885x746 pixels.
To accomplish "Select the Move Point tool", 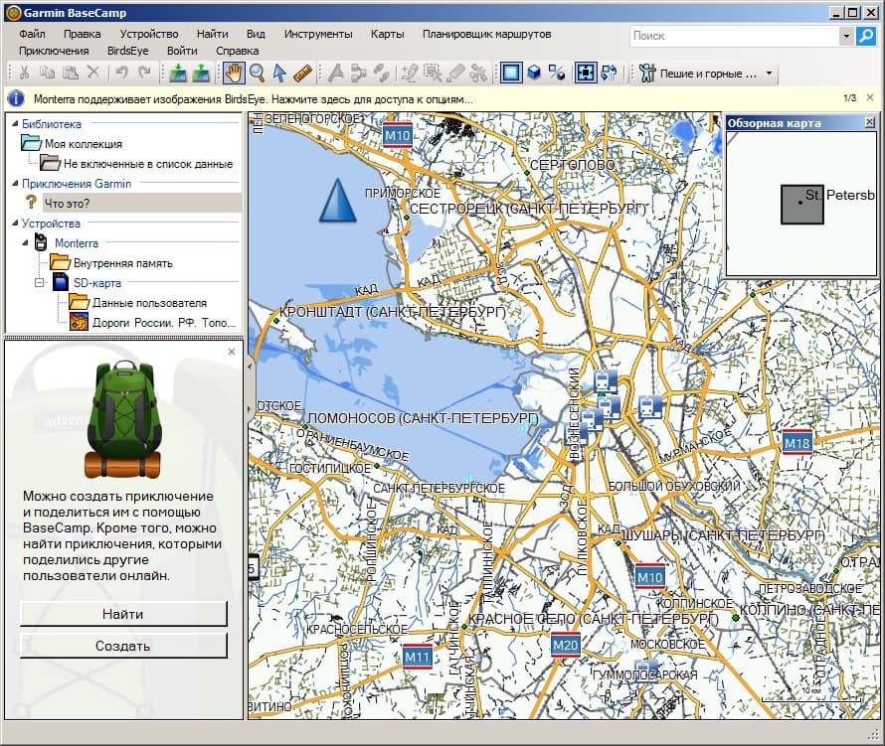I will tap(433, 73).
